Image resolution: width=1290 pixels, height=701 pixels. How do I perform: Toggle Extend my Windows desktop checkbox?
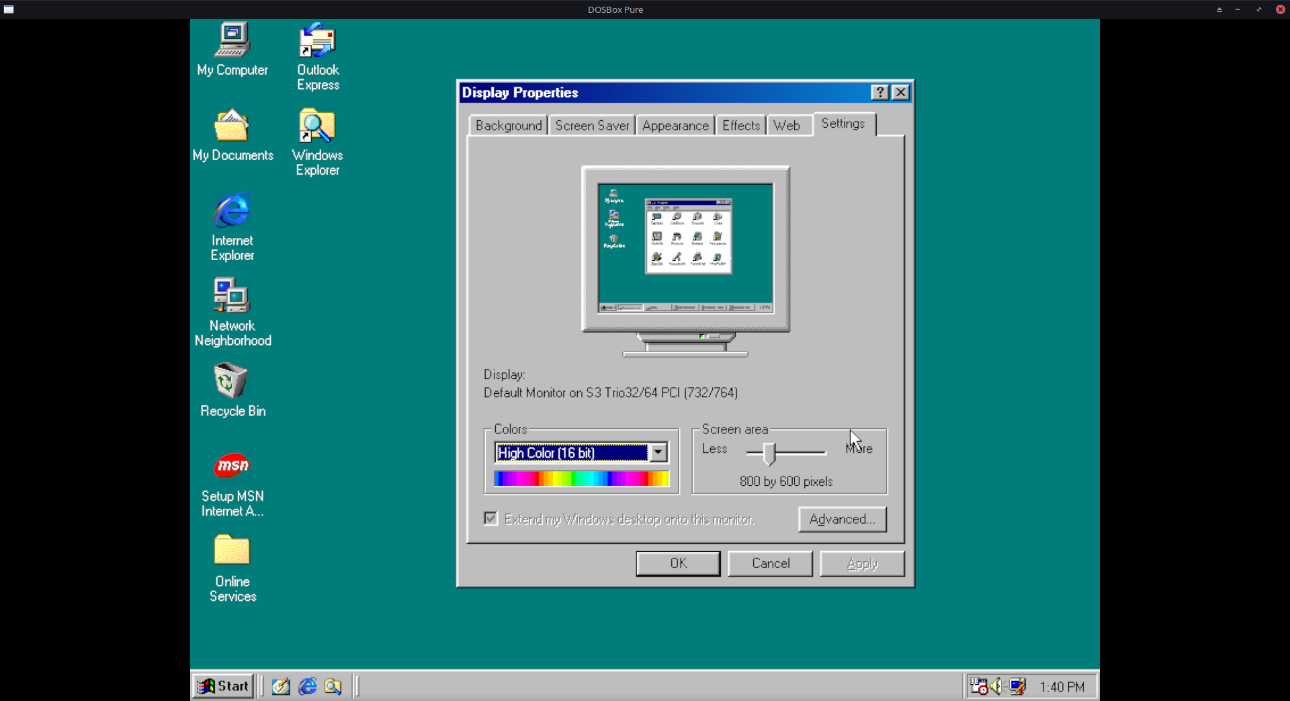click(491, 519)
